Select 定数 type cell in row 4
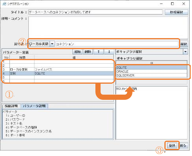192x156 pixels. [22, 73]
